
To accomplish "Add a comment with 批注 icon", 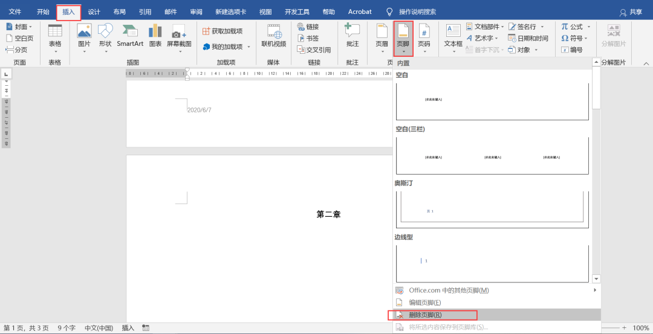I will [x=352, y=31].
